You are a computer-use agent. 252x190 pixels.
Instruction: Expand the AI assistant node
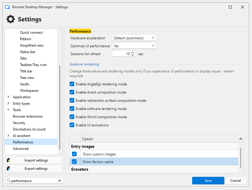coord(8,135)
